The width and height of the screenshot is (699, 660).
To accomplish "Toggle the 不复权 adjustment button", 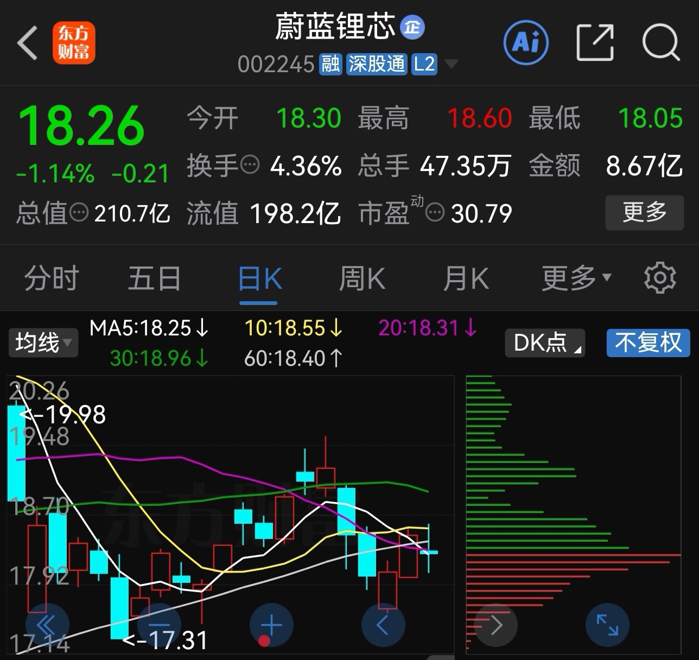I will [648, 343].
